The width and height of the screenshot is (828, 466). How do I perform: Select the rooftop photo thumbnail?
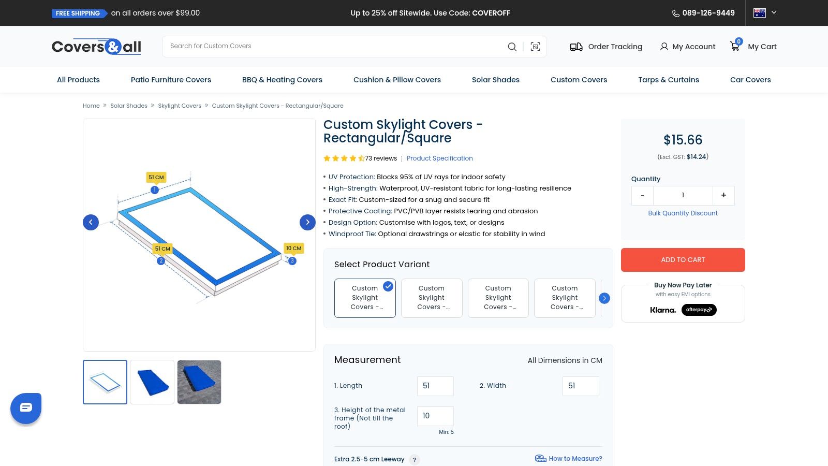[x=199, y=382]
